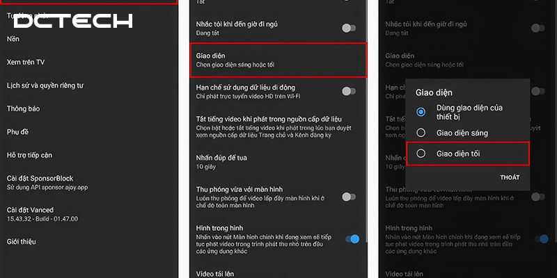557x278 pixels.
Task: Select 'Giao diện sáng' radio option
Action: (x=421, y=133)
